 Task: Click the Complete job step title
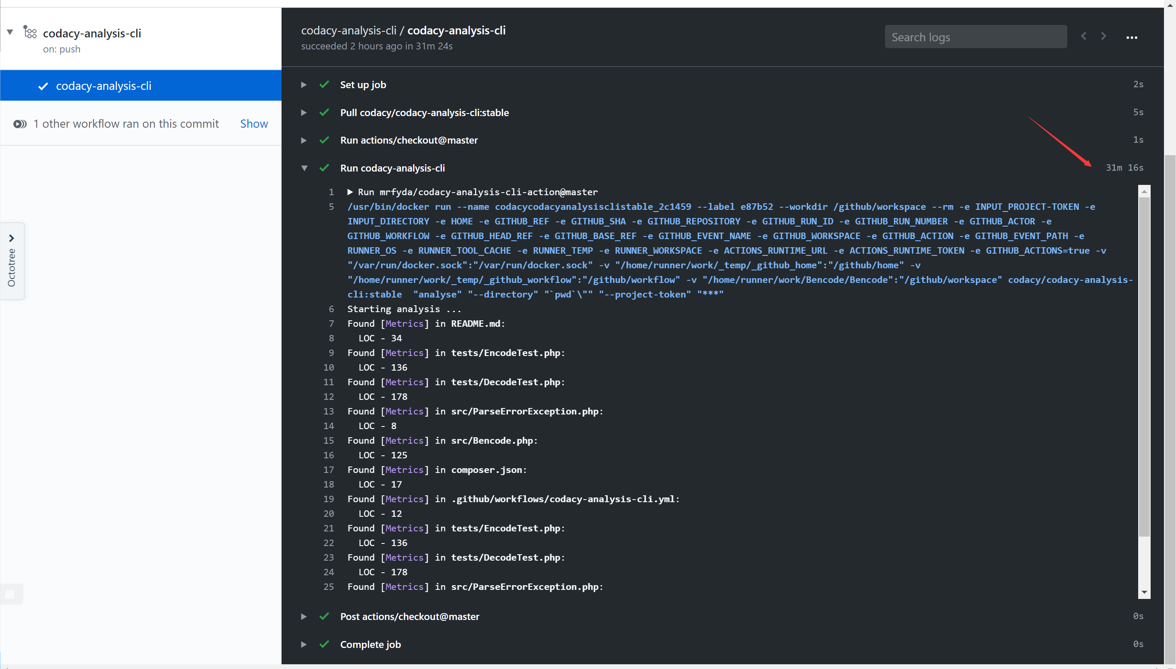point(370,644)
